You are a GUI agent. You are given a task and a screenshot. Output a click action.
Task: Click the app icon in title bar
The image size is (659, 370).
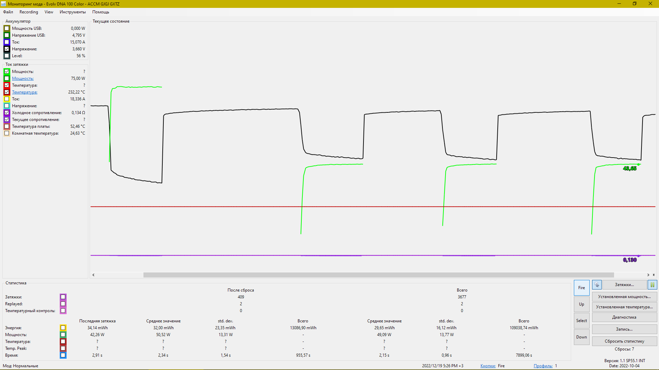pyautogui.click(x=3, y=4)
